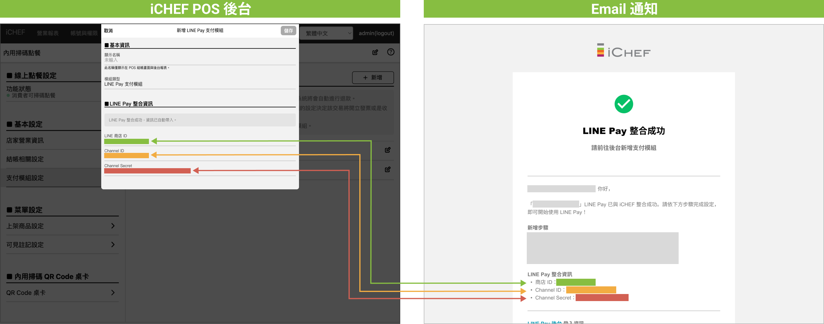
Task: Expand the QR Code 桌卡 row
Action: coord(61,293)
